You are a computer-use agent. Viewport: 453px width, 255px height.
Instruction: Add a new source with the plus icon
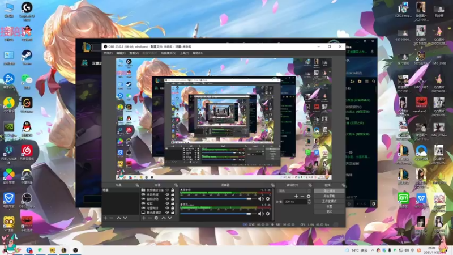[x=144, y=218]
